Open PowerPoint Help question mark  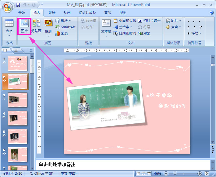(x=211, y=13)
